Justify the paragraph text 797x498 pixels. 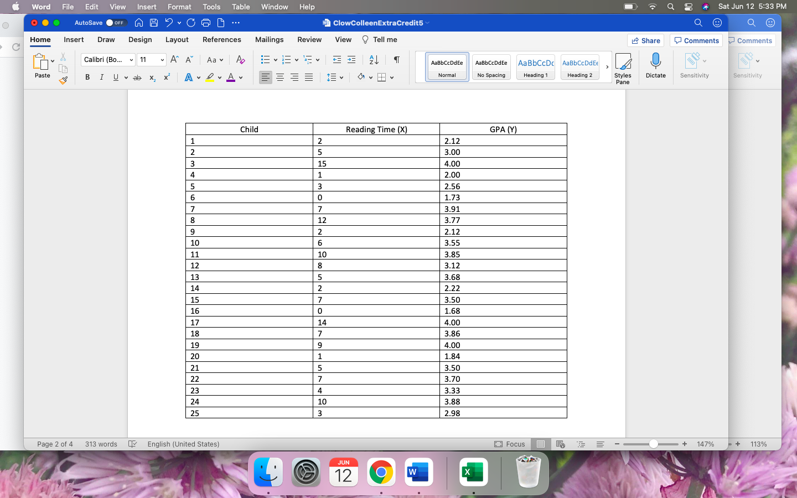click(309, 77)
